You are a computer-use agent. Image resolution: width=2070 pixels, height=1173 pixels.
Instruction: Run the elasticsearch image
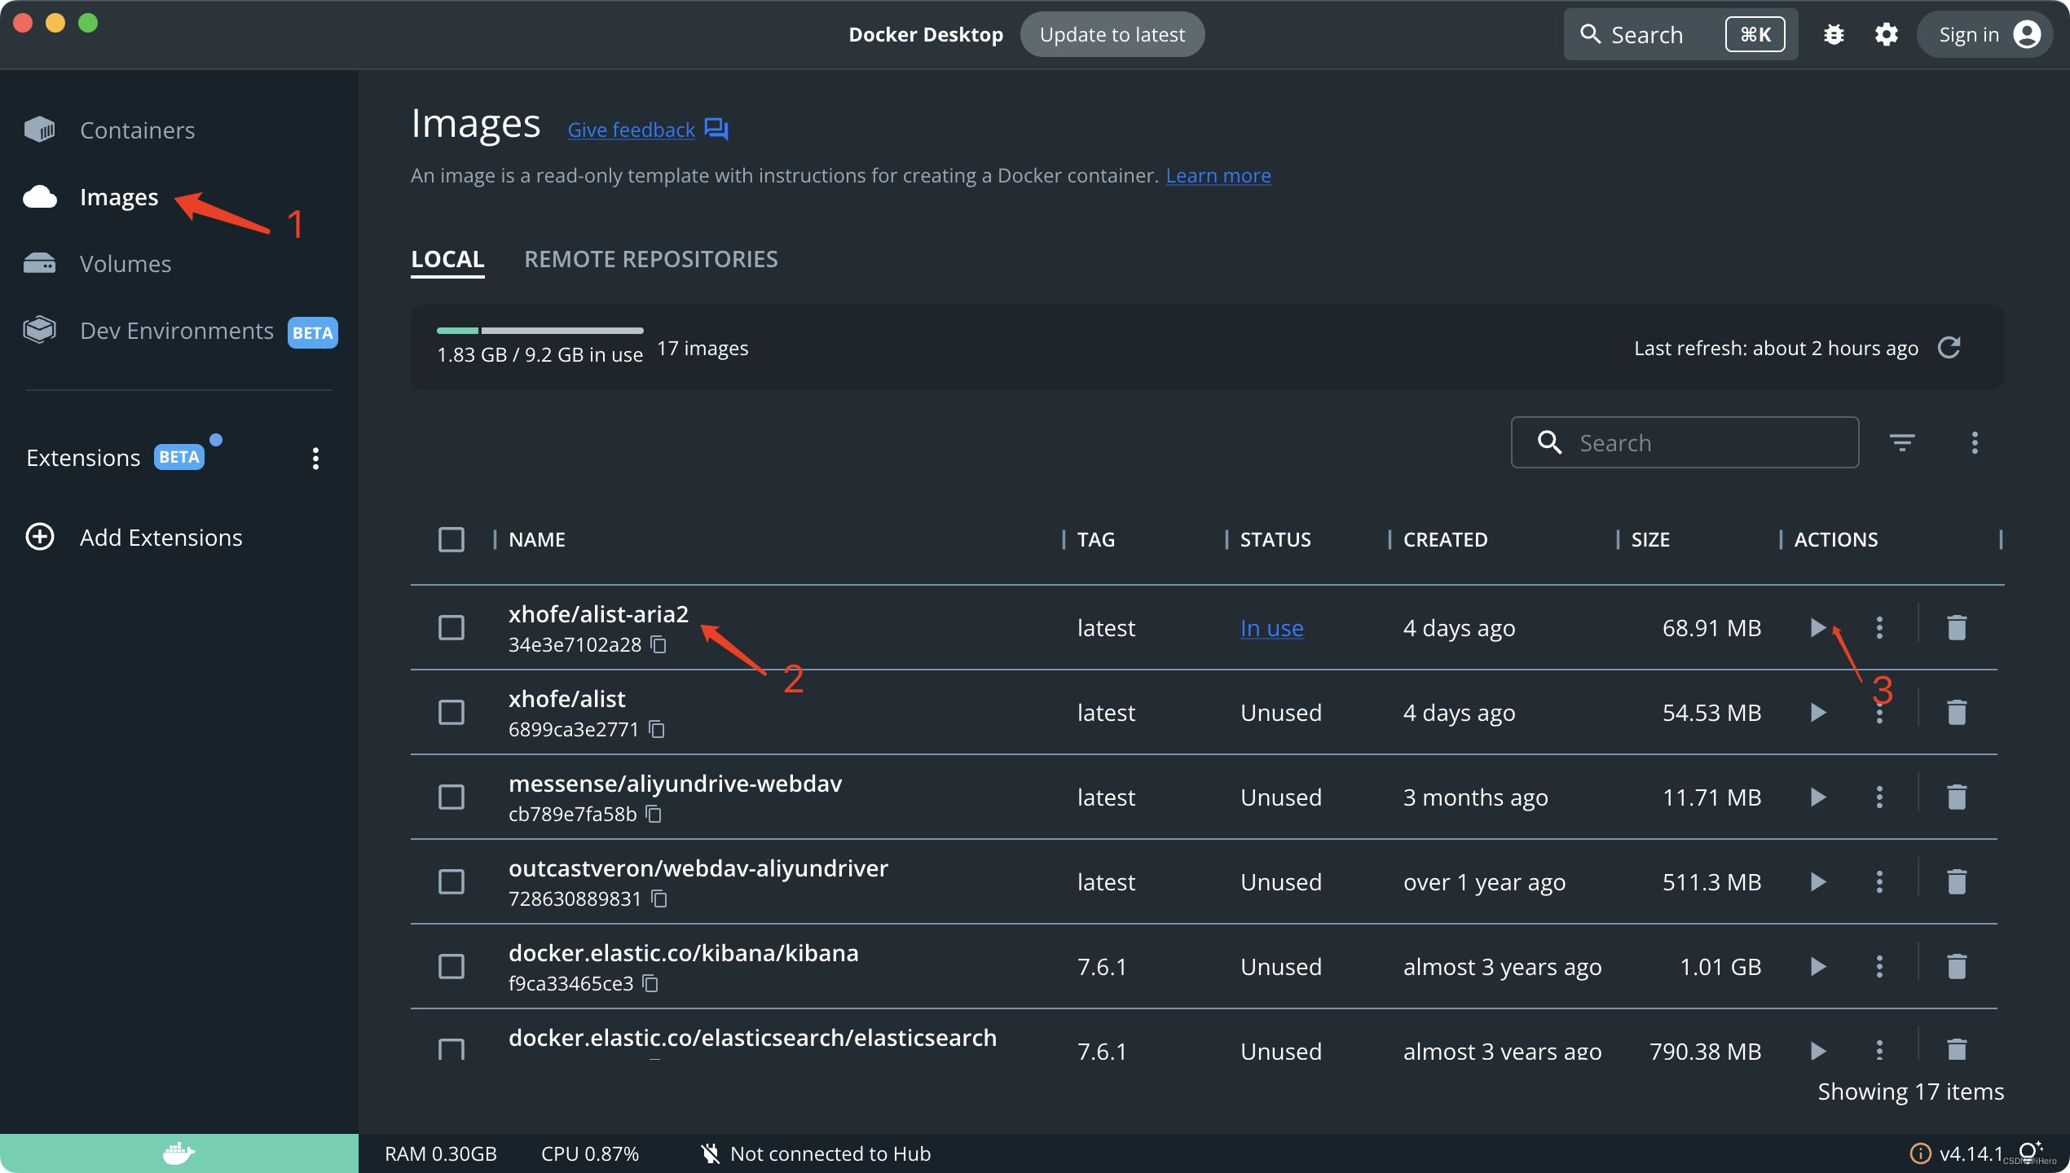pos(1817,1050)
